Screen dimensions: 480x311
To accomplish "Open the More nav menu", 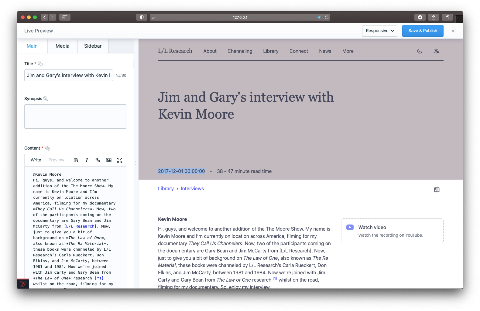I will [348, 51].
